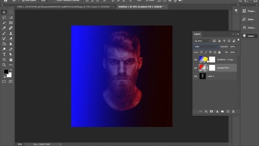Select the Elliptical Marquee tool
The image size is (259, 146).
coord(11,12)
